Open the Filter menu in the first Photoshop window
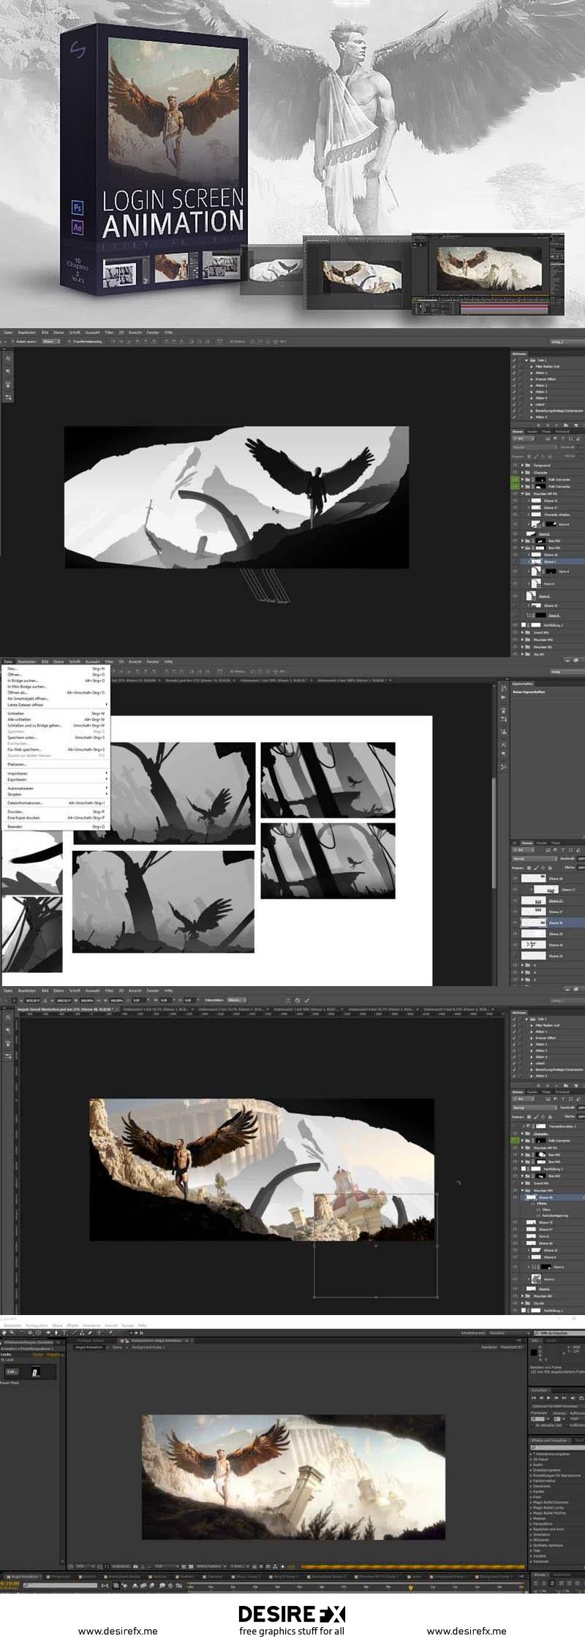This screenshot has height=1644, width=585. point(109,333)
